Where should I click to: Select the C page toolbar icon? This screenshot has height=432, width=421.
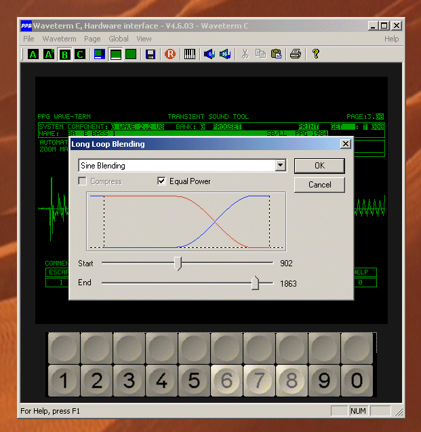pyautogui.click(x=80, y=54)
